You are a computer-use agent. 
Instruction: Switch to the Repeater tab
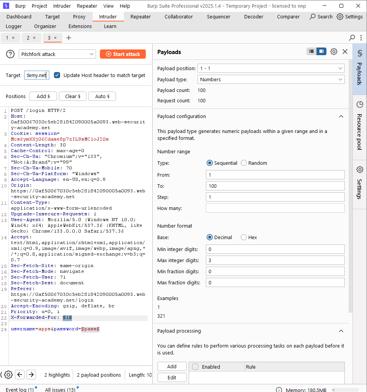tap(140, 16)
